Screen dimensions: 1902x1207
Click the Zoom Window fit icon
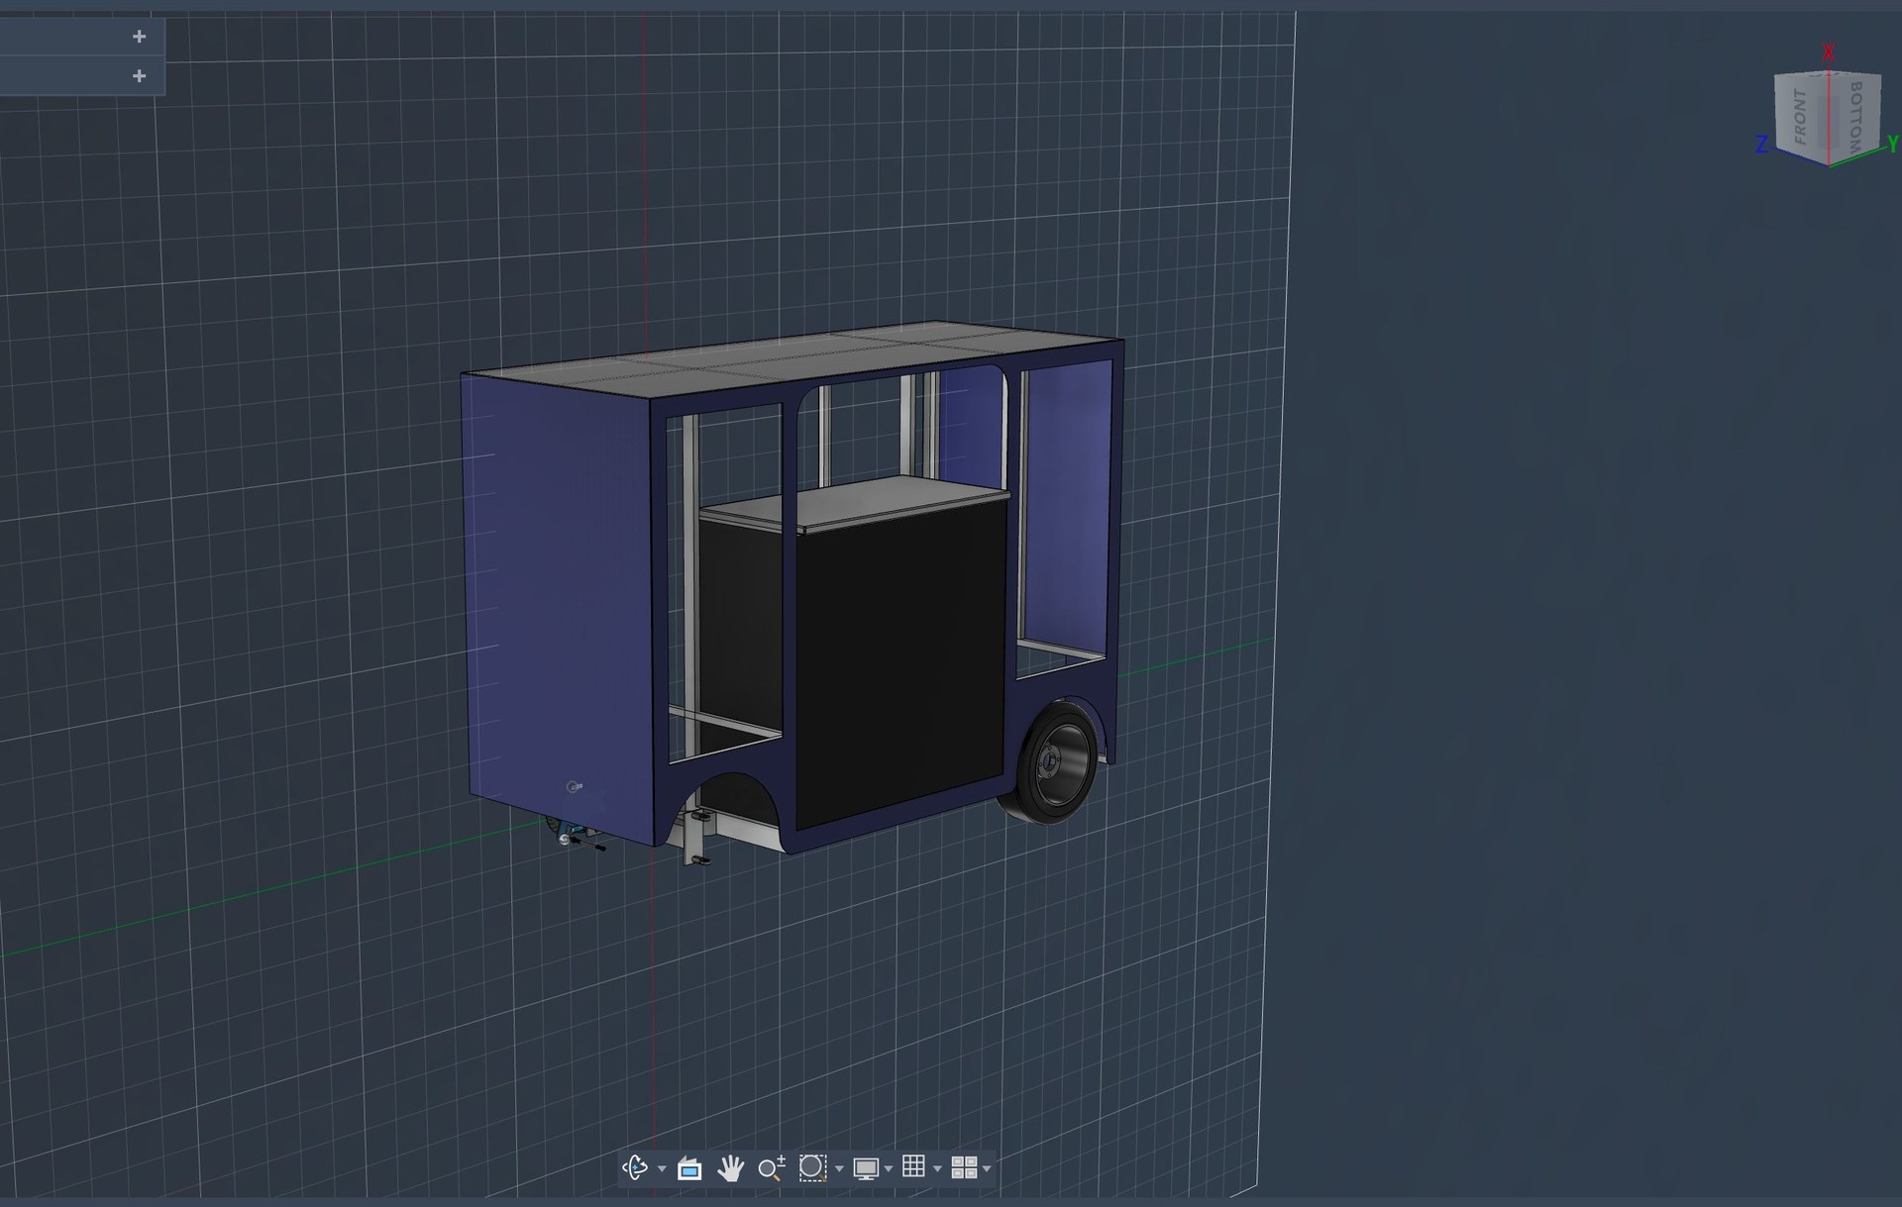click(812, 1167)
